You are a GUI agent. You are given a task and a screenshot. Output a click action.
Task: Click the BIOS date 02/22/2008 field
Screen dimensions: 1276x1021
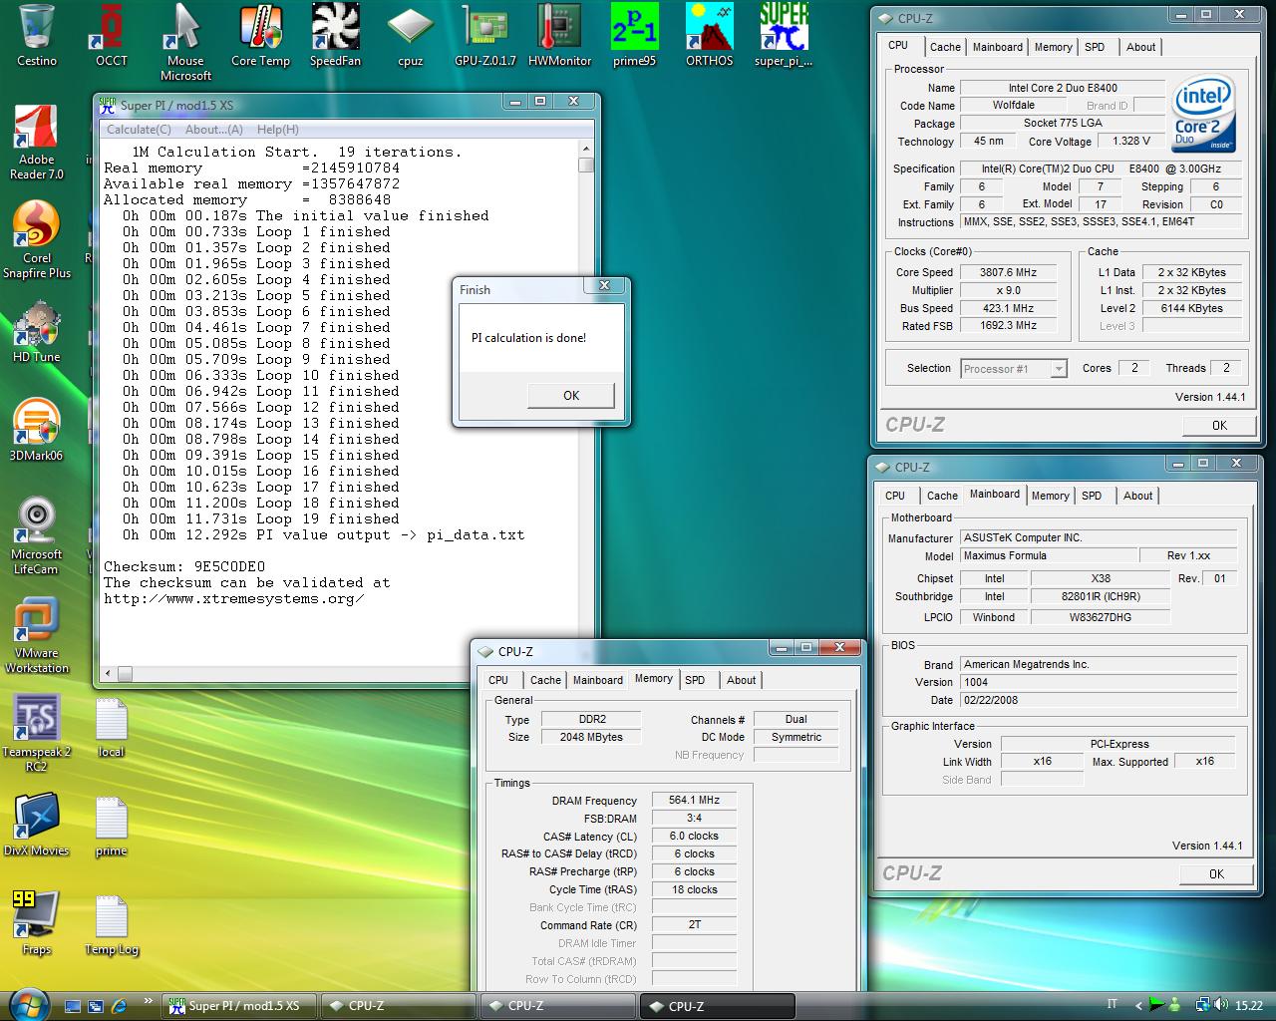[x=1099, y=700]
